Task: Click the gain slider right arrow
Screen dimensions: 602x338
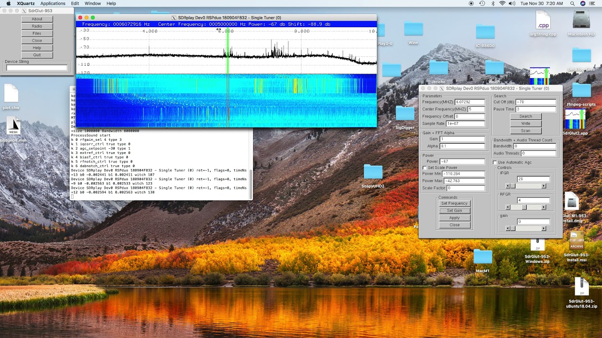Action: [x=544, y=229]
